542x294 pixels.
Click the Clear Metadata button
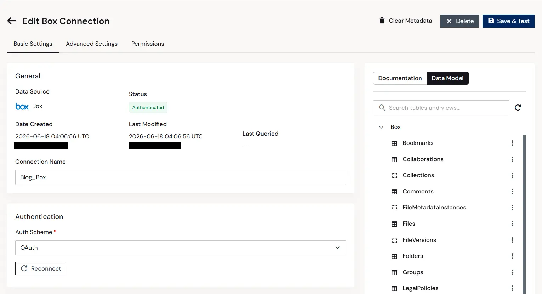(406, 21)
